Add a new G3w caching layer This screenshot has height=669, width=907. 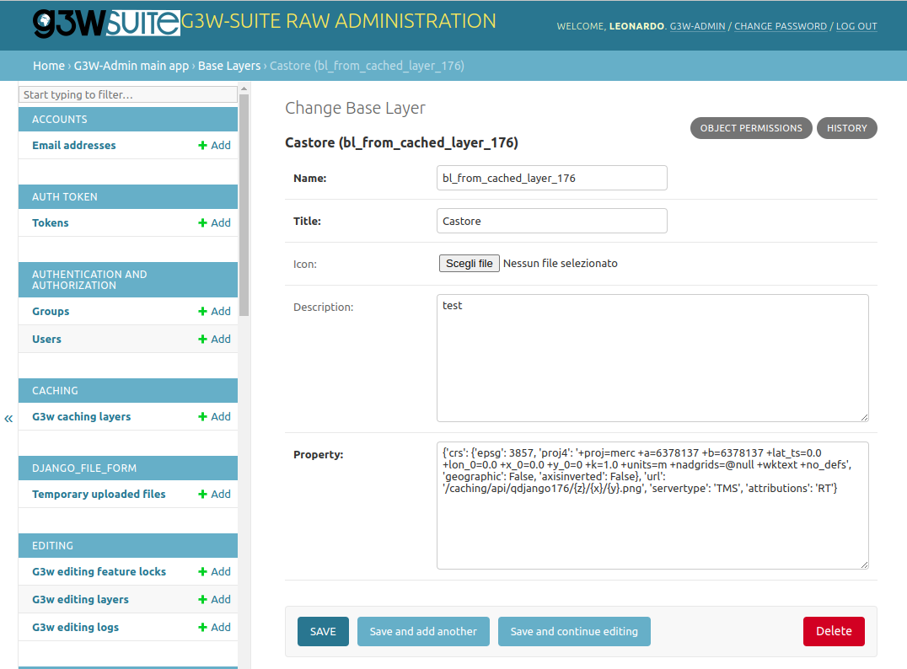pos(215,416)
